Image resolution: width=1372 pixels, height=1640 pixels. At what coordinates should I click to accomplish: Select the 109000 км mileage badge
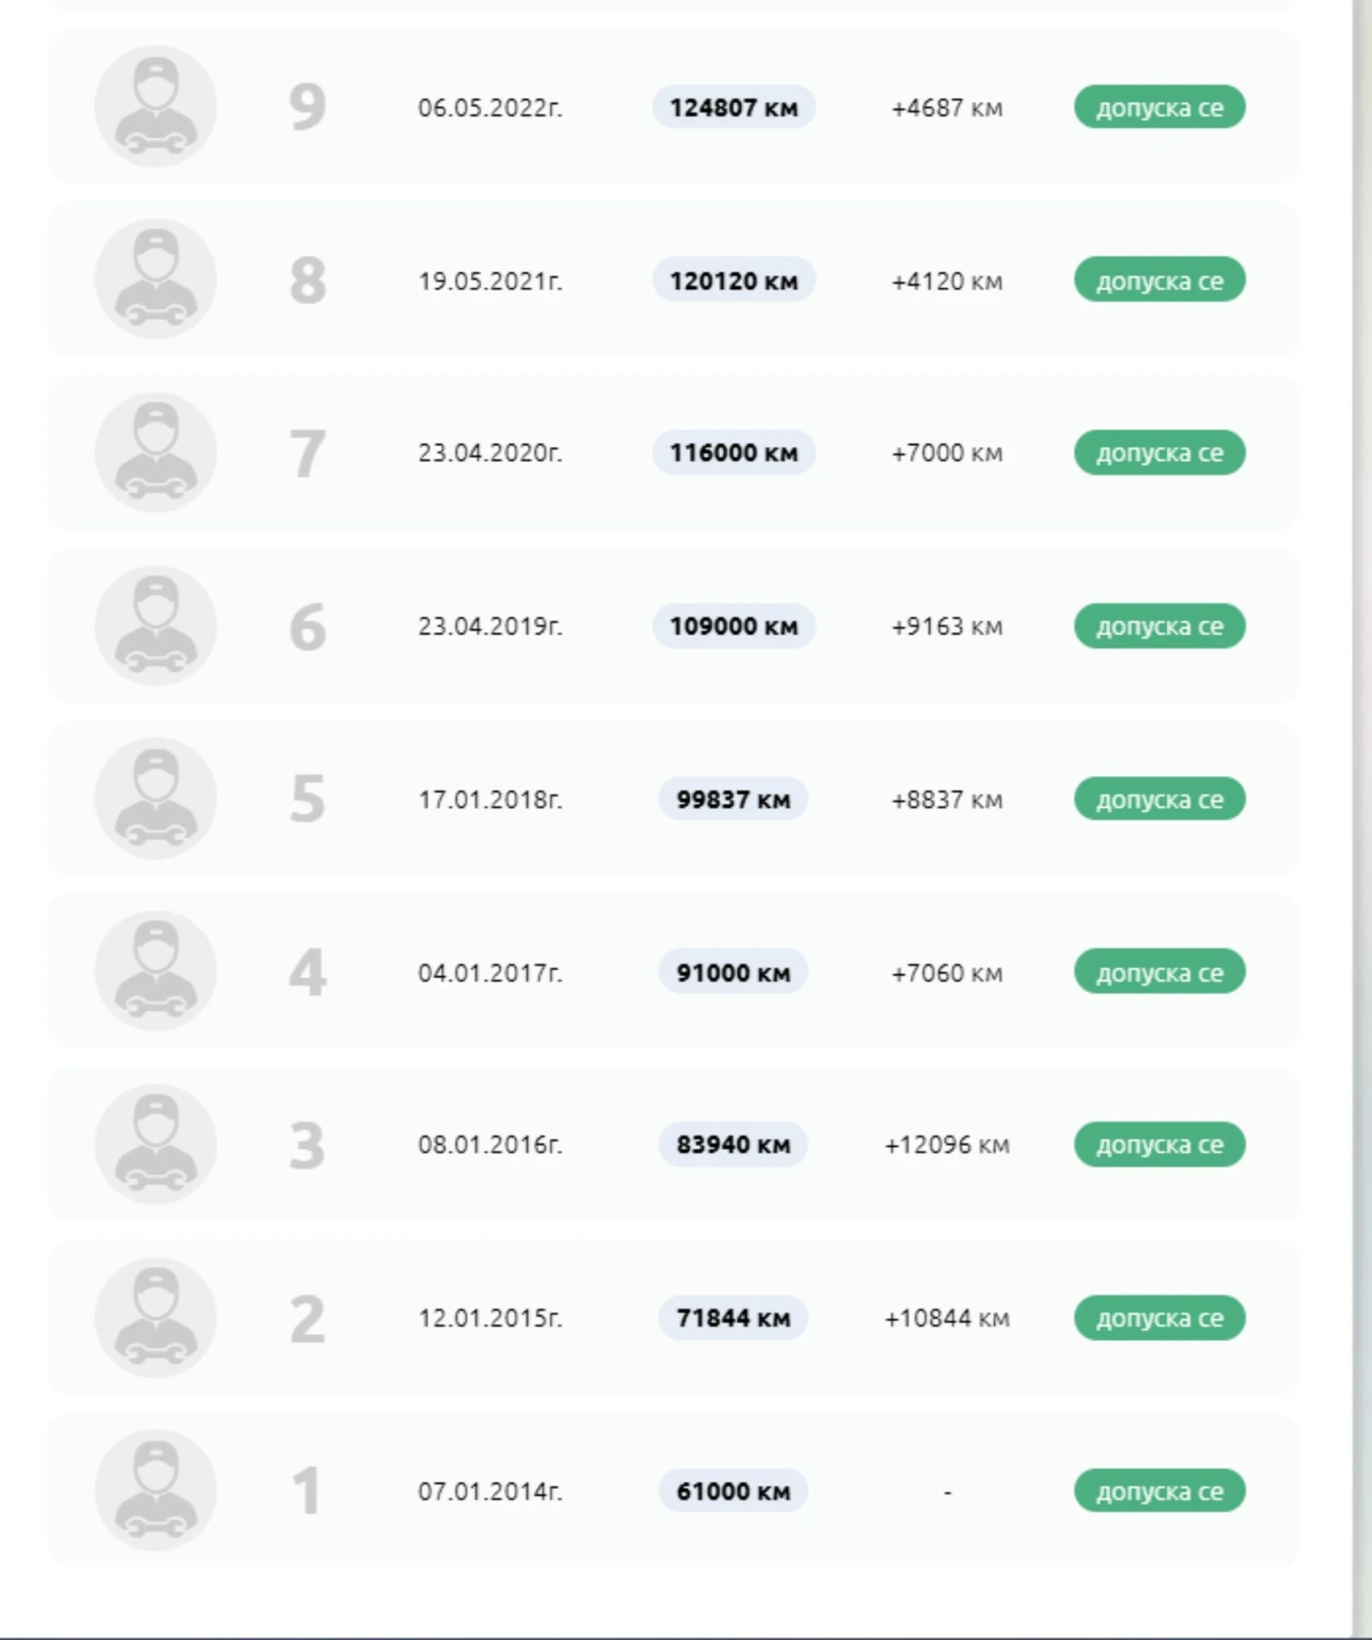tap(733, 626)
